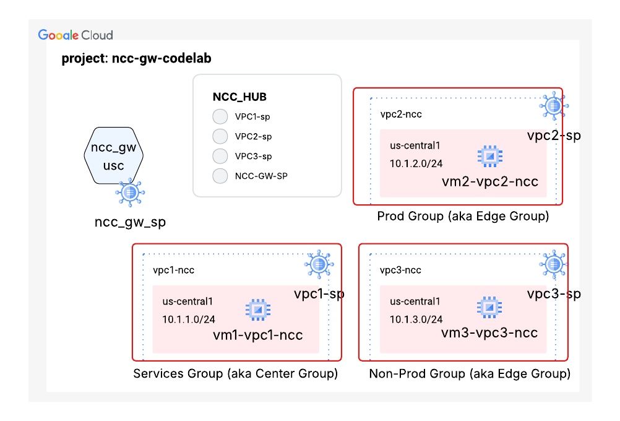The width and height of the screenshot is (620, 421).
Task: Select the vm1-vpc1-ncc compute chip icon
Action: 258,310
